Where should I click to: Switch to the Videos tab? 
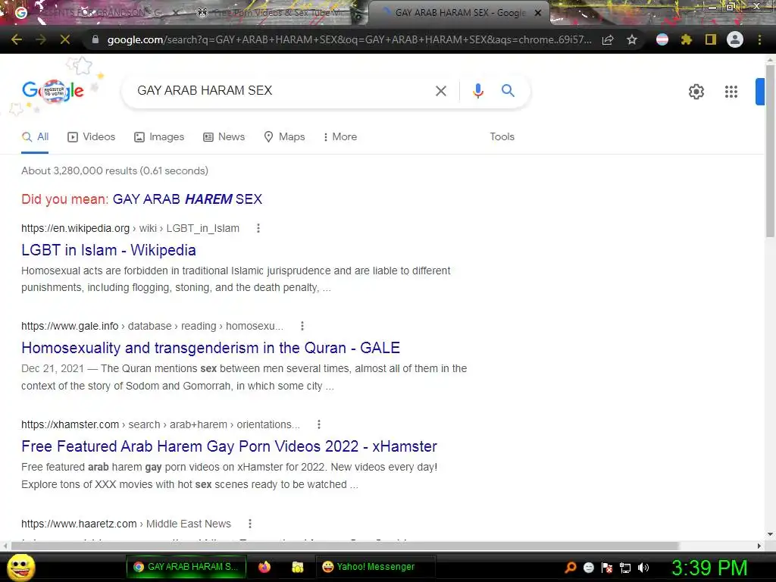(92, 137)
